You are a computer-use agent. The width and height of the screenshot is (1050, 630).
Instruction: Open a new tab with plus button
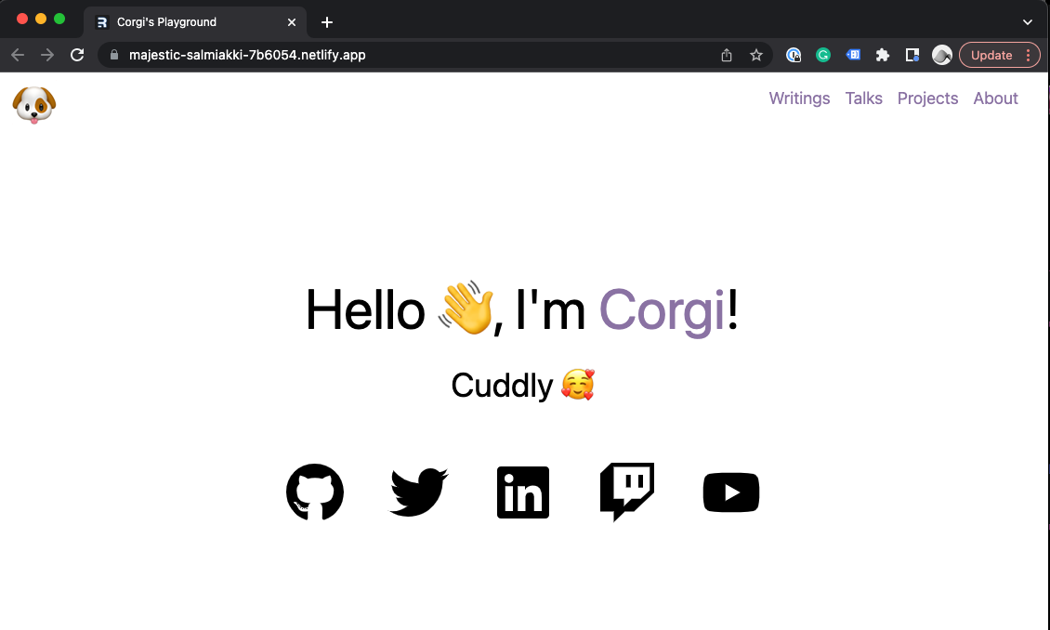click(327, 22)
